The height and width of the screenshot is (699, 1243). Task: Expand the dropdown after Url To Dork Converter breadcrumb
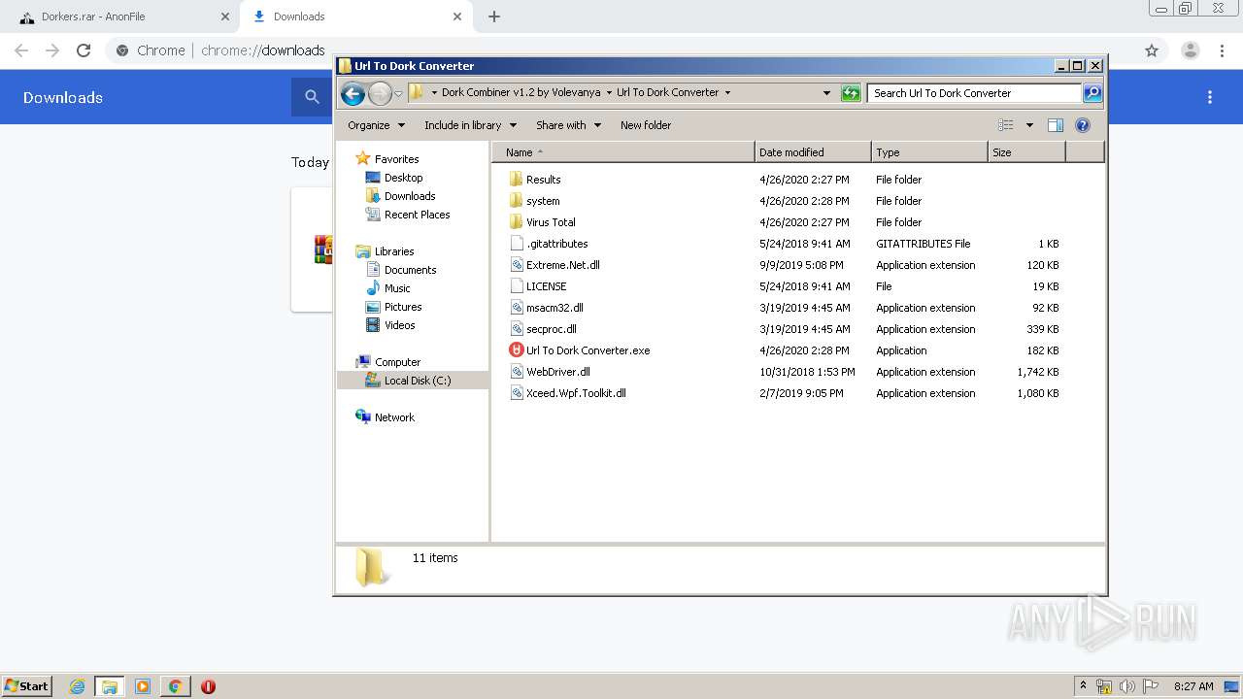point(727,93)
